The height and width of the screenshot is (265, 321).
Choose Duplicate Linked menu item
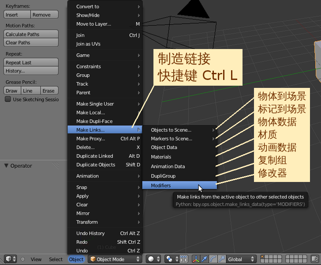pyautogui.click(x=105, y=156)
